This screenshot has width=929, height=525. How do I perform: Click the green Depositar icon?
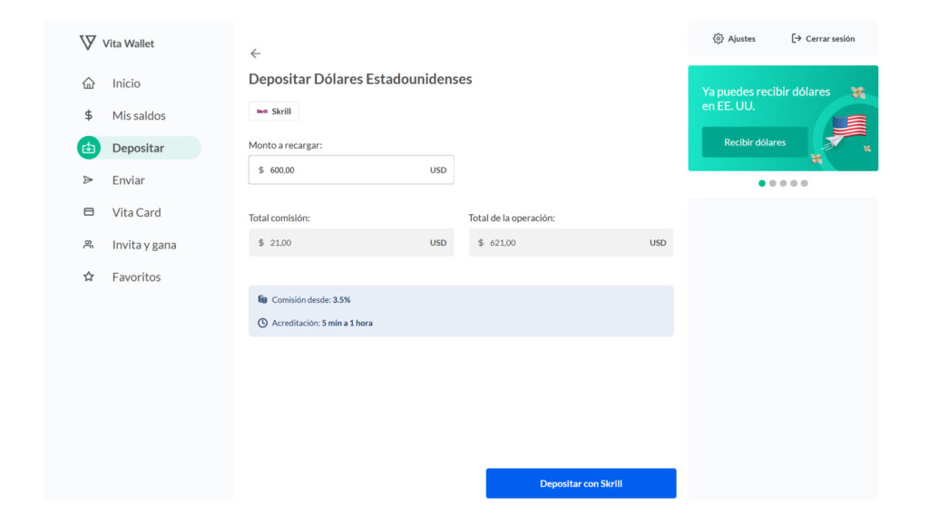pos(89,148)
